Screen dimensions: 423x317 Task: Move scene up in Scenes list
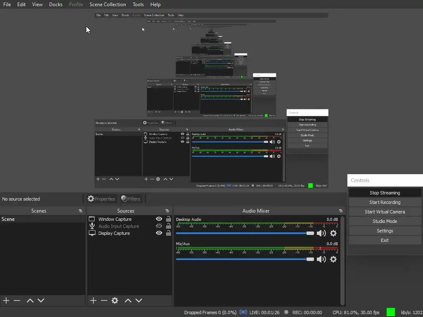(x=30, y=300)
